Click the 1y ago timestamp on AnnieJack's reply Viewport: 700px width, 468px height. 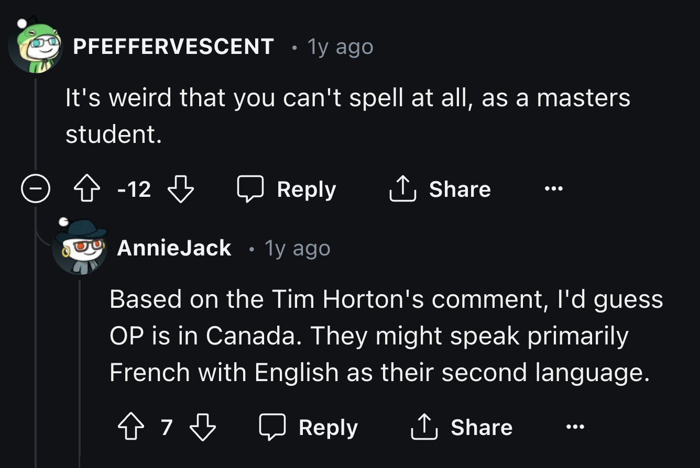(x=298, y=248)
